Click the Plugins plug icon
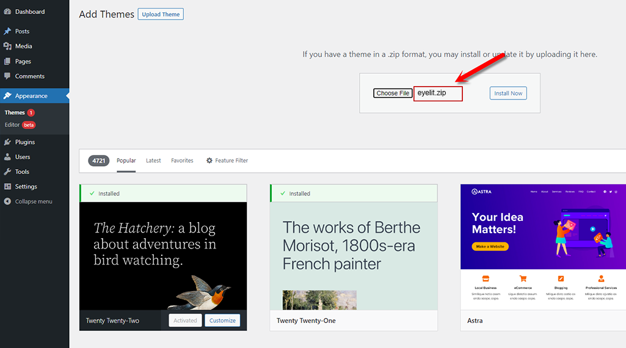This screenshot has height=348, width=626. [7, 142]
